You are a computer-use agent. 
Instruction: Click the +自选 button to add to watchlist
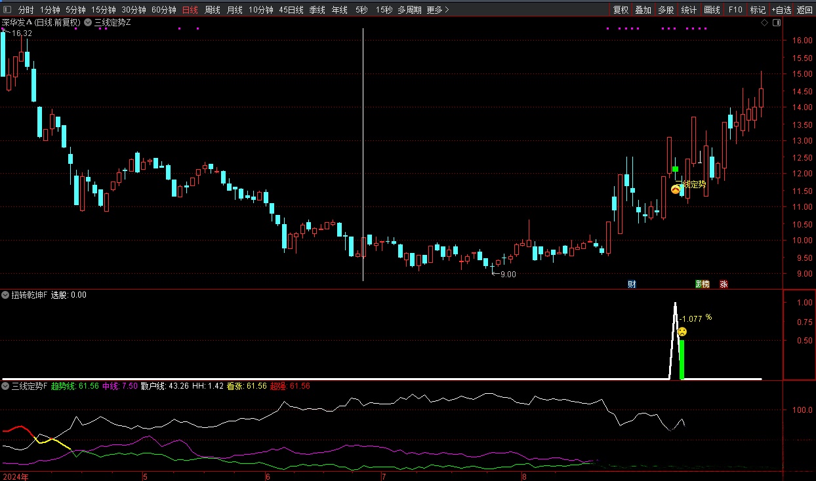781,10
